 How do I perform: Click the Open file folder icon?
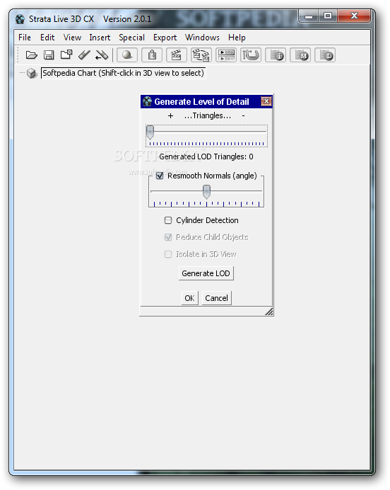32,55
